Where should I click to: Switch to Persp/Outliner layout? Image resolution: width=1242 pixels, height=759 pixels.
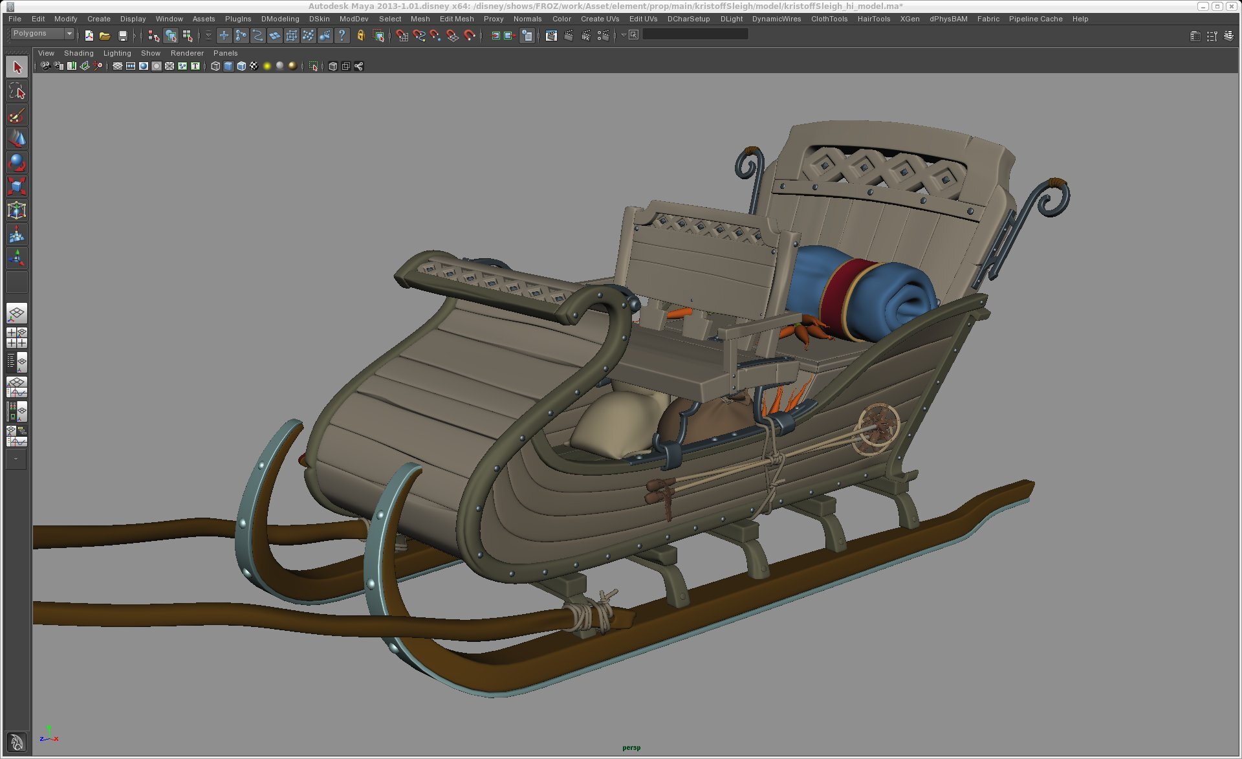[x=17, y=362]
